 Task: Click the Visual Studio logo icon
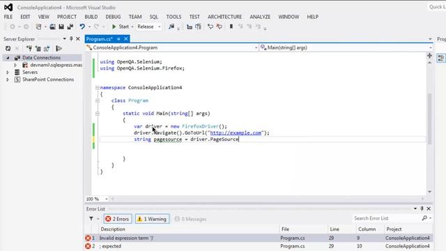[8, 7]
